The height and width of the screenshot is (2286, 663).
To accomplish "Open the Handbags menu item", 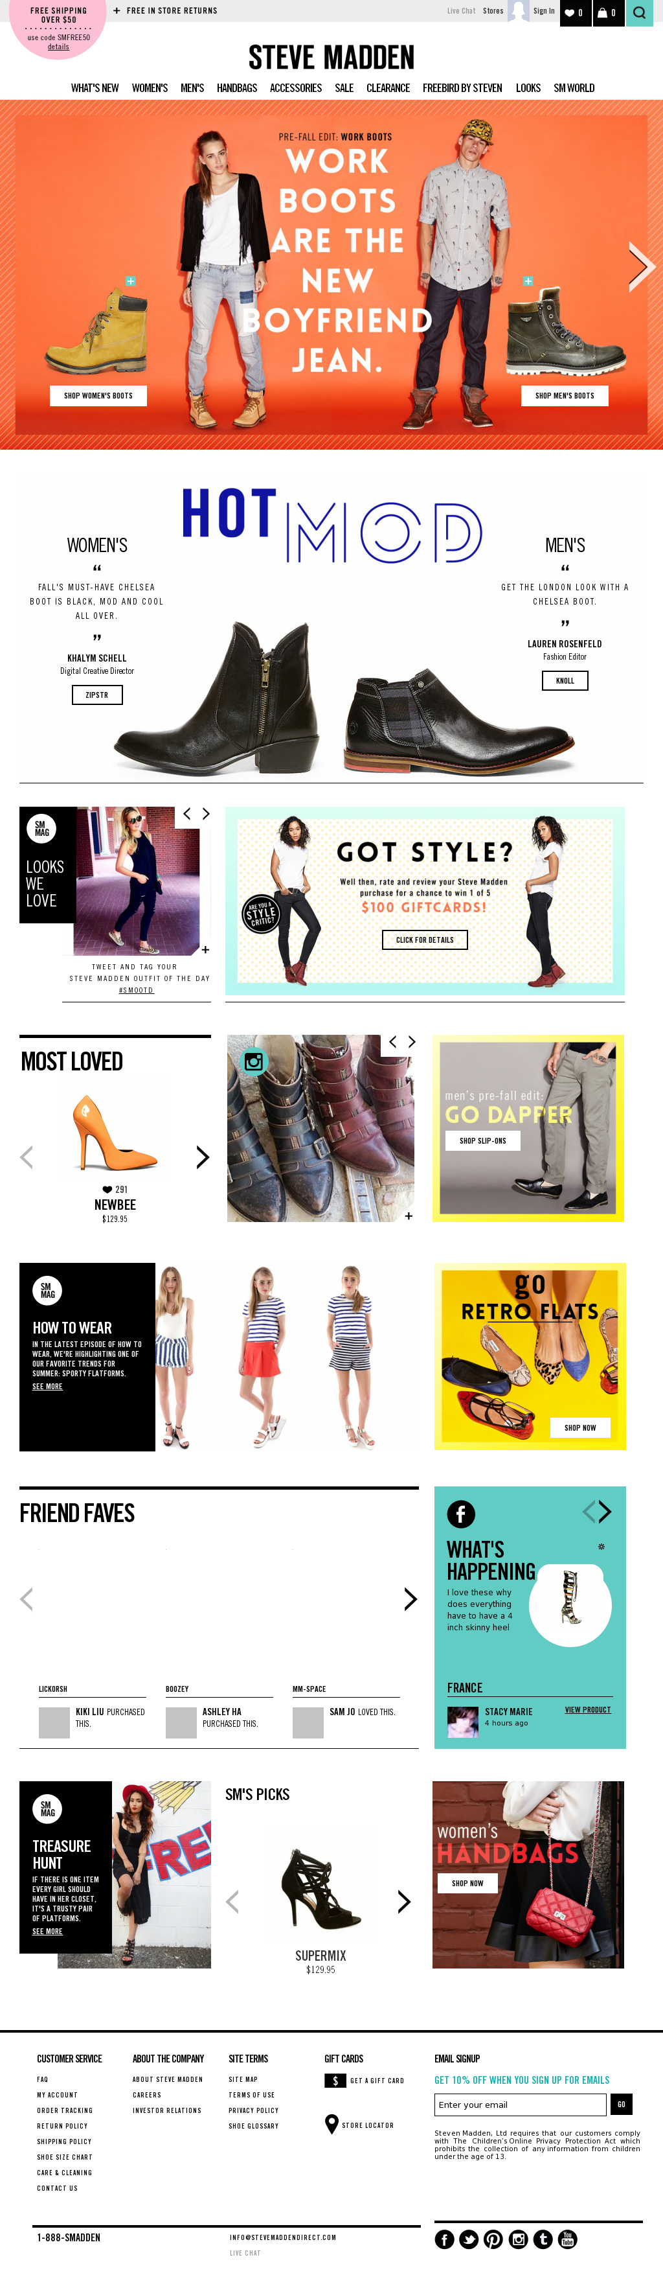I will [x=237, y=88].
